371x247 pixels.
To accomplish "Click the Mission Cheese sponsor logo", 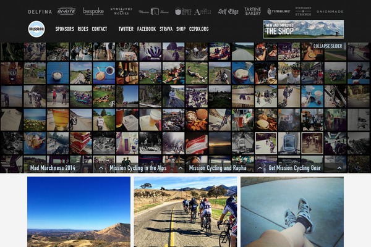I will point(153,11).
